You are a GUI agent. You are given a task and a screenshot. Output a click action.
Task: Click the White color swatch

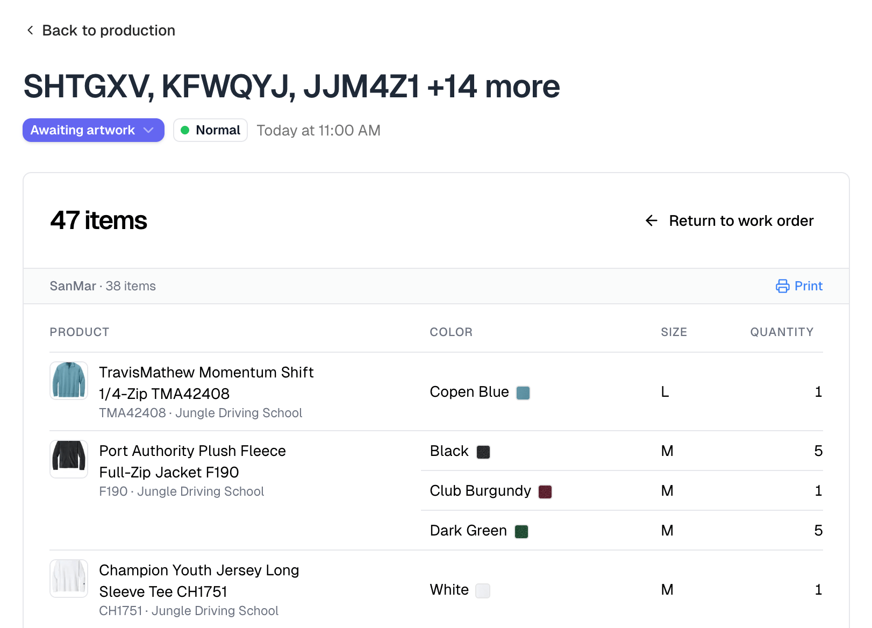click(x=483, y=591)
